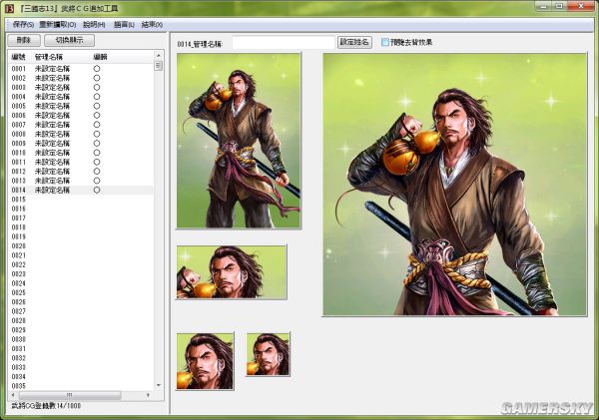599x420 pixels.
Task: Click the wide banner face image
Action: (x=231, y=271)
